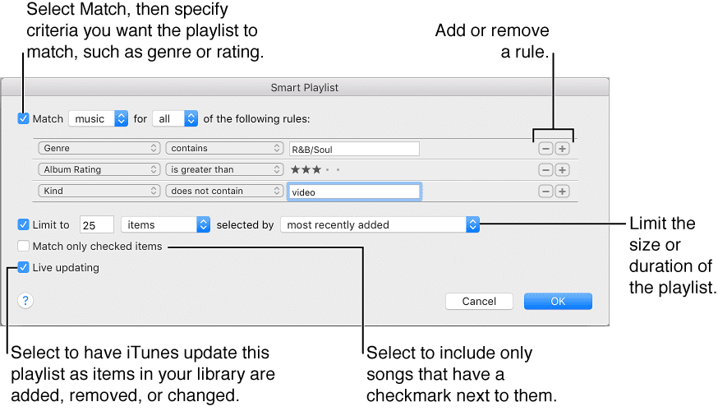Add a rule after the Genre row
The image size is (718, 411).
[562, 149]
